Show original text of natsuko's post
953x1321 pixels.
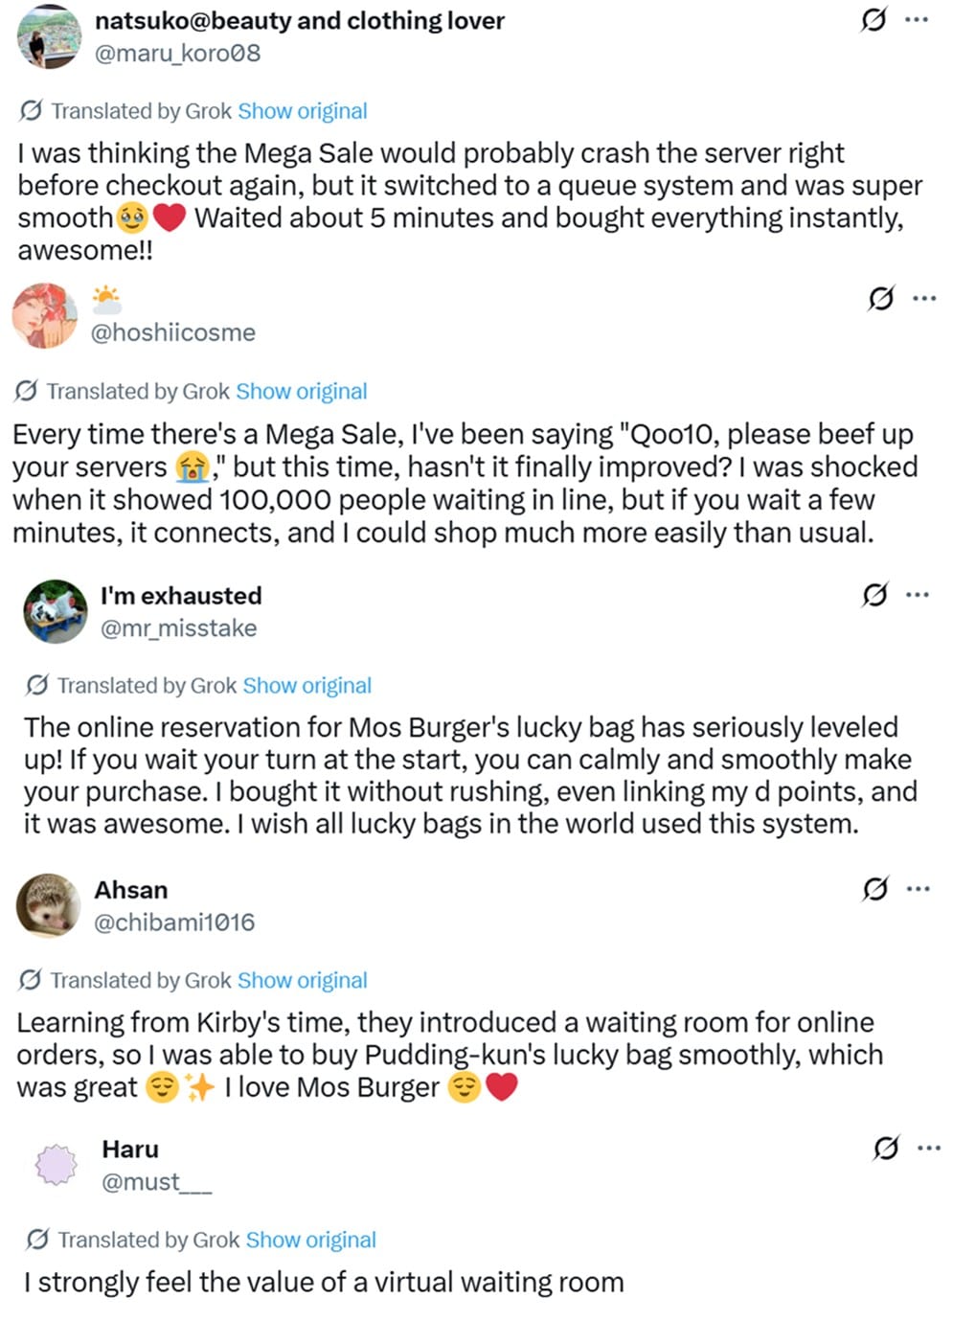tap(303, 111)
